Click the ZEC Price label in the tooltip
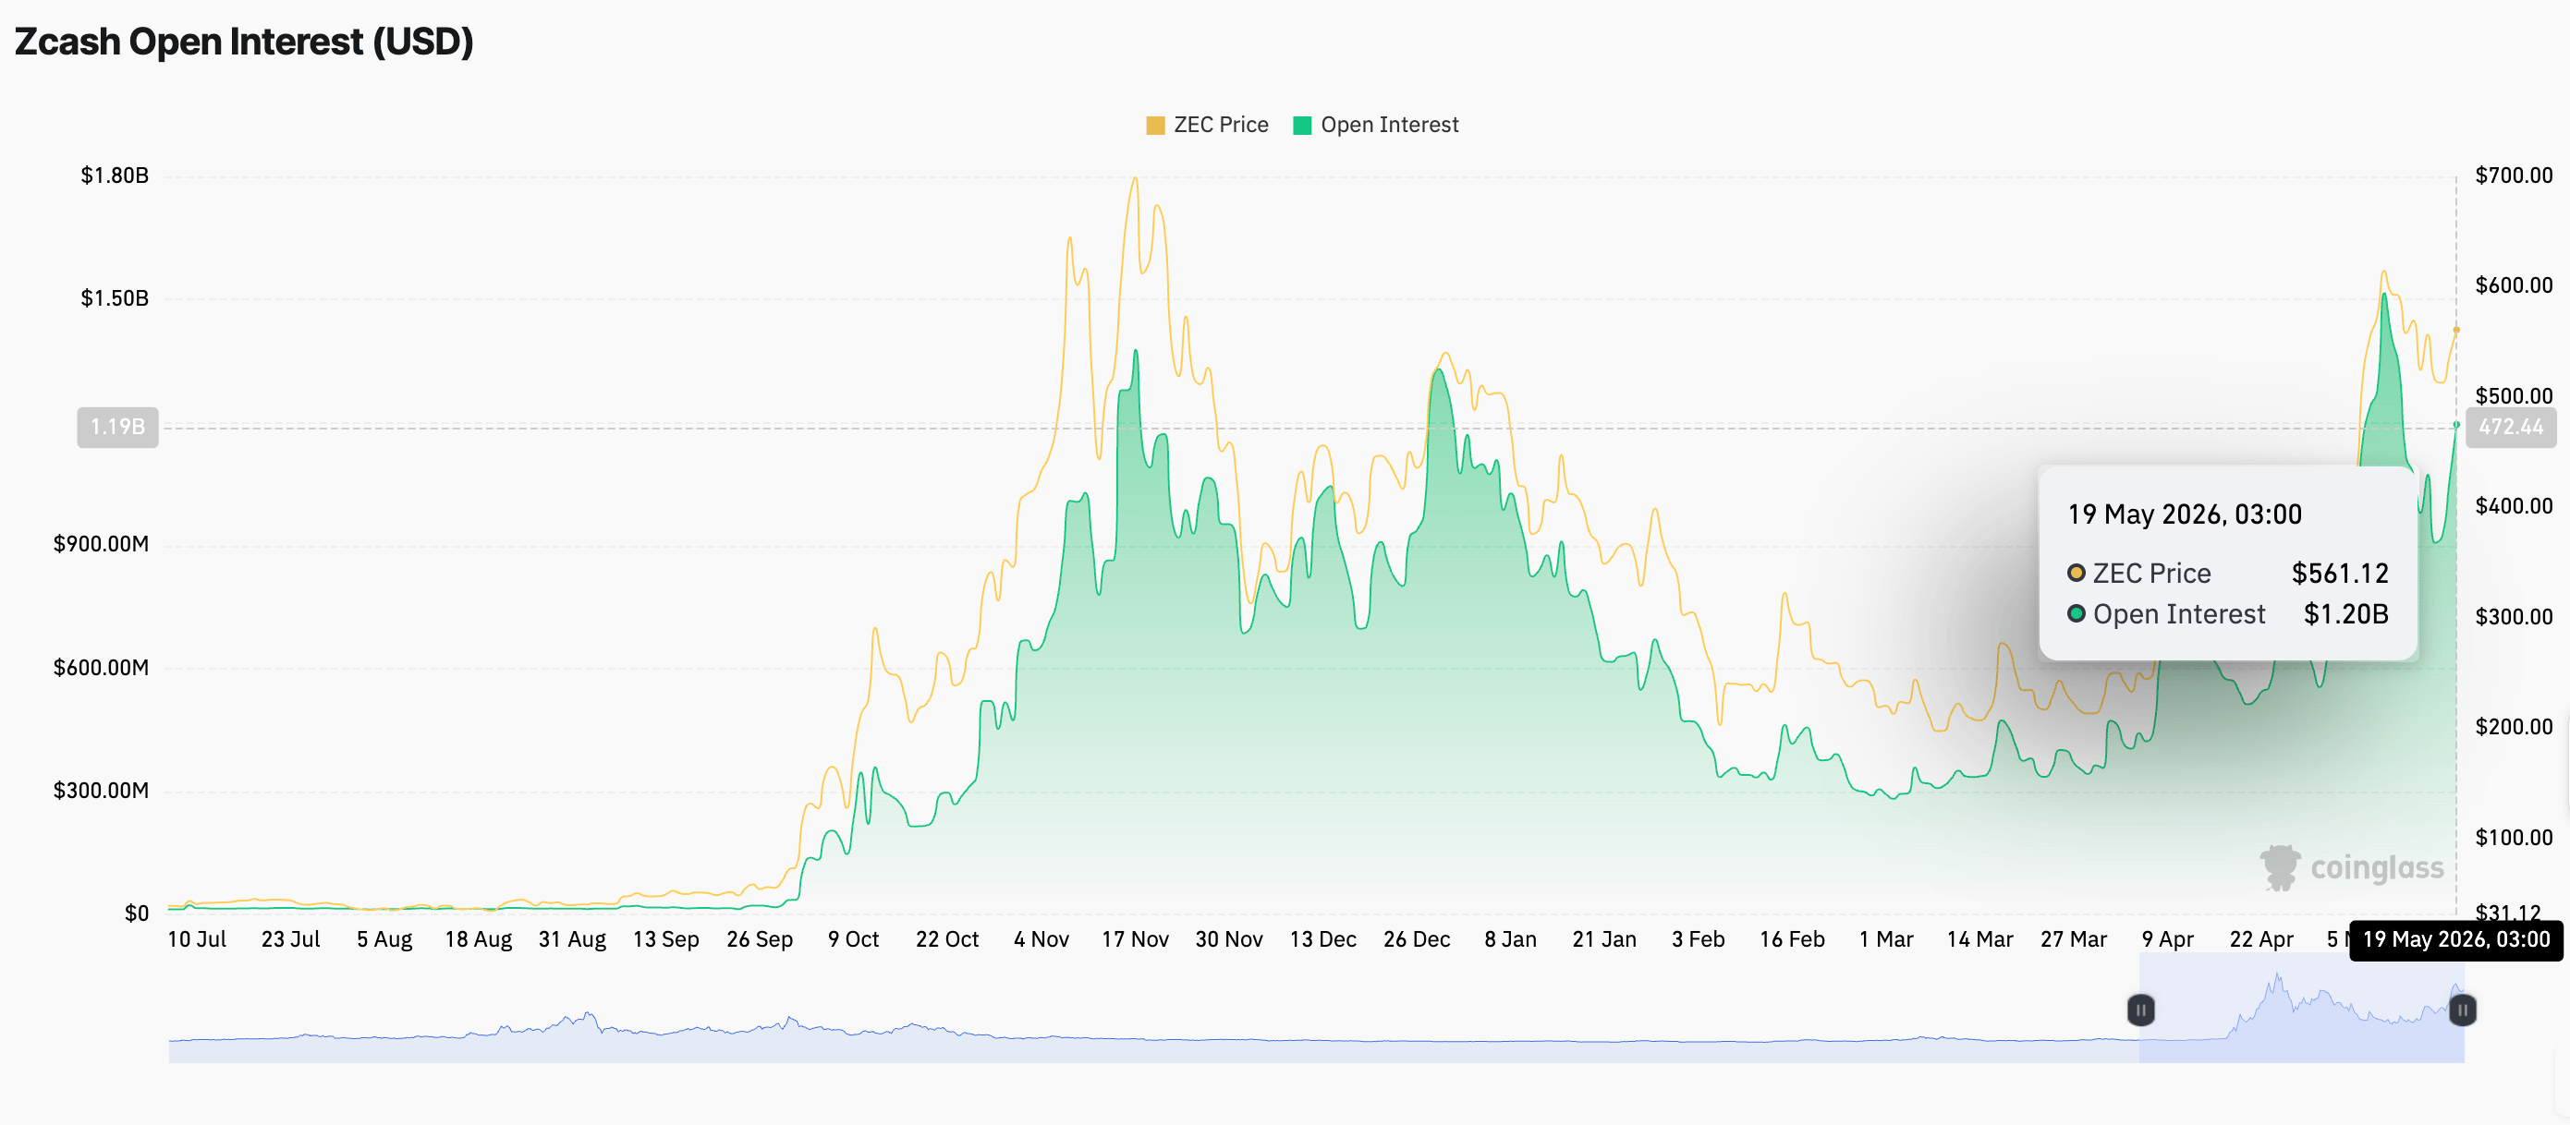The height and width of the screenshot is (1125, 2570). click(x=2151, y=574)
